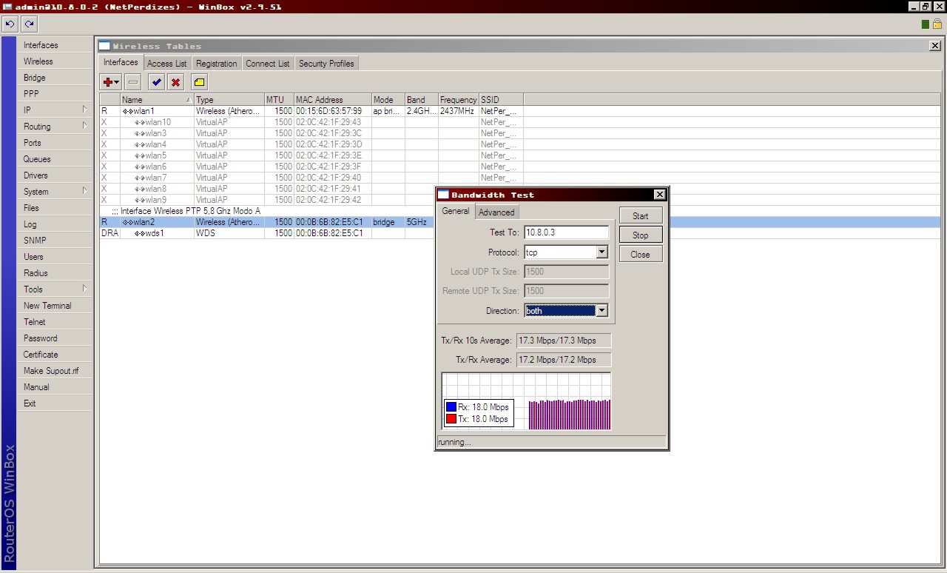Click the yellow Comment note icon
Viewport: 947px width, 573px height.
199,82
